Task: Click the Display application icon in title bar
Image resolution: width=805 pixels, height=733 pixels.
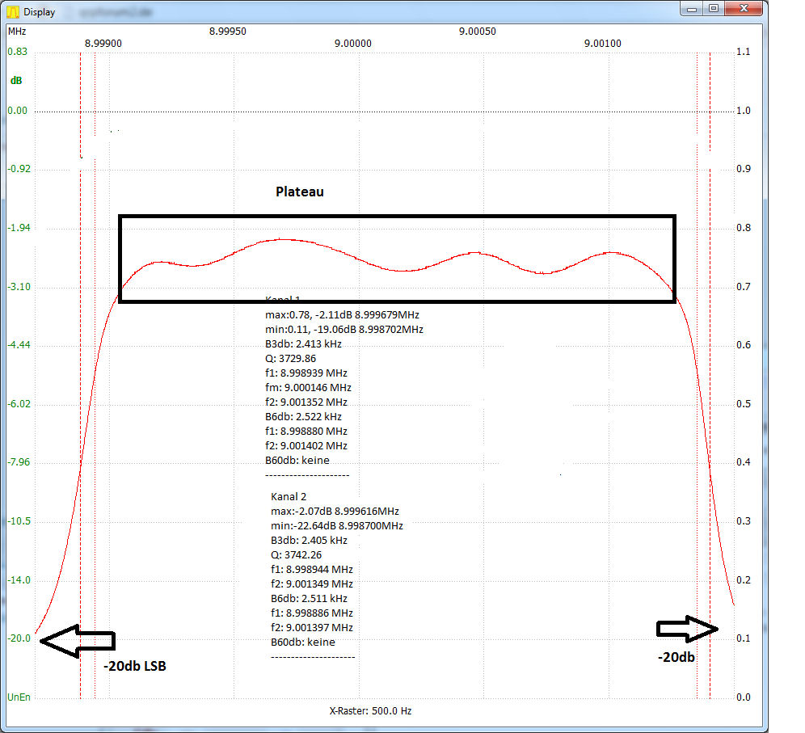Action: 11,11
